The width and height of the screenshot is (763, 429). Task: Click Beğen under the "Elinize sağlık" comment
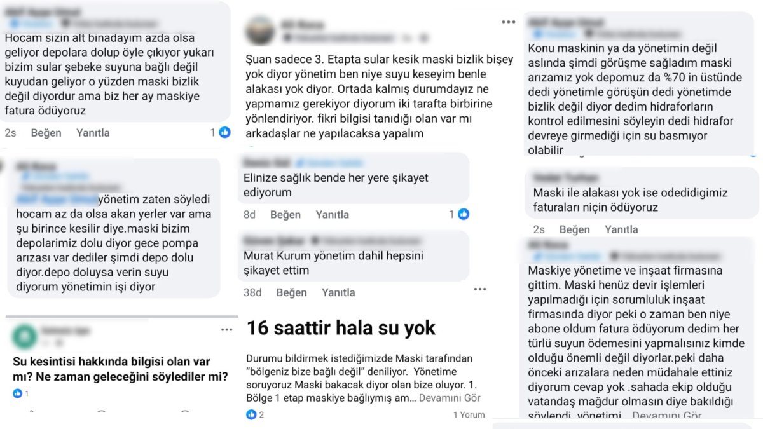coord(285,215)
